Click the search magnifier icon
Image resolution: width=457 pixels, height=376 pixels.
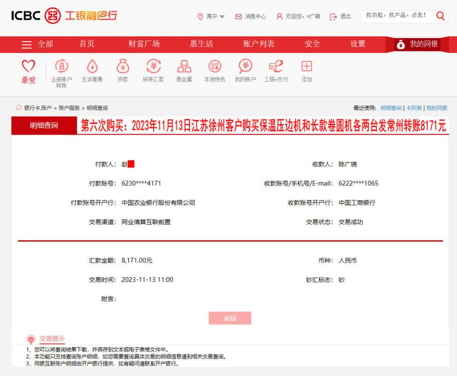[440, 16]
